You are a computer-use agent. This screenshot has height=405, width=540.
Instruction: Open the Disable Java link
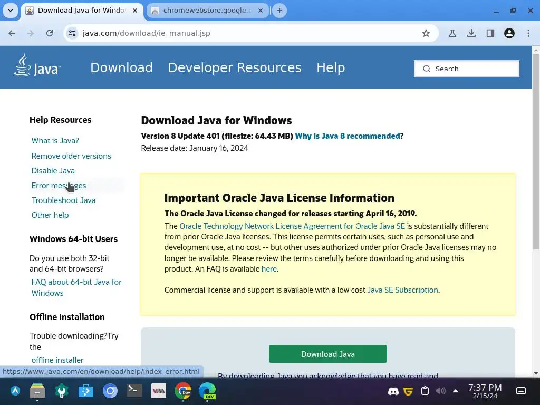coord(53,171)
